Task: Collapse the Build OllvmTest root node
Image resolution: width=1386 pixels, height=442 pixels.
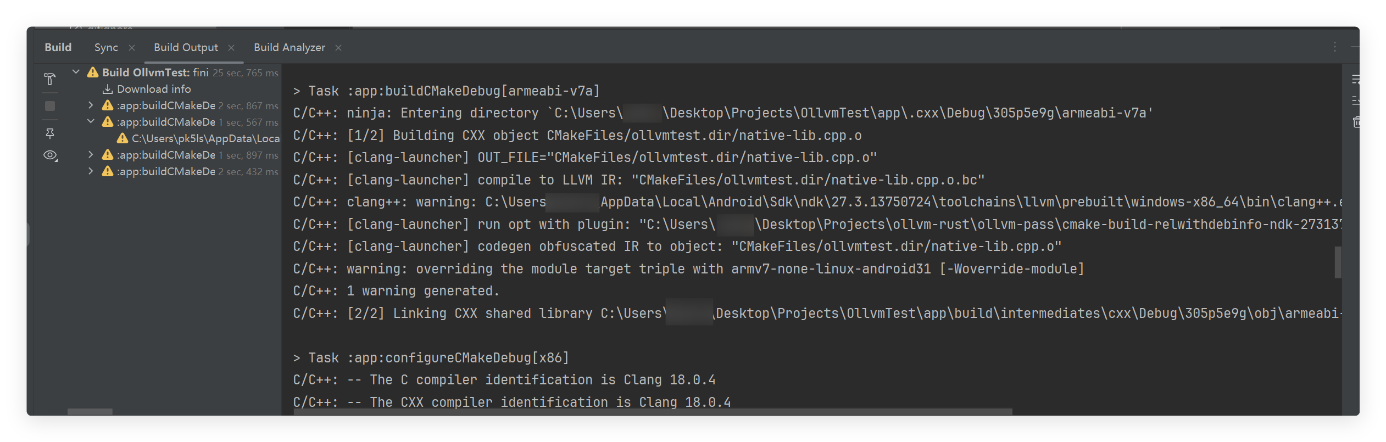Action: click(76, 72)
